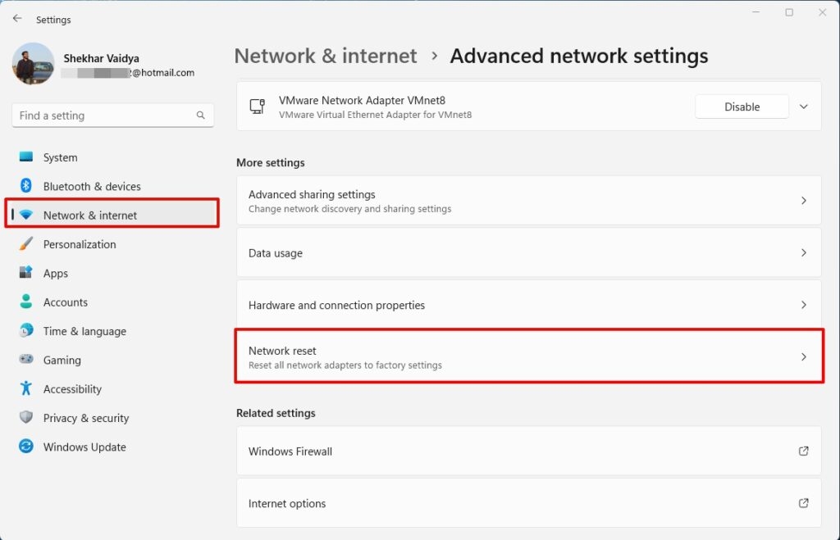Open Internet options
This screenshot has height=540, width=840.
[x=529, y=503]
